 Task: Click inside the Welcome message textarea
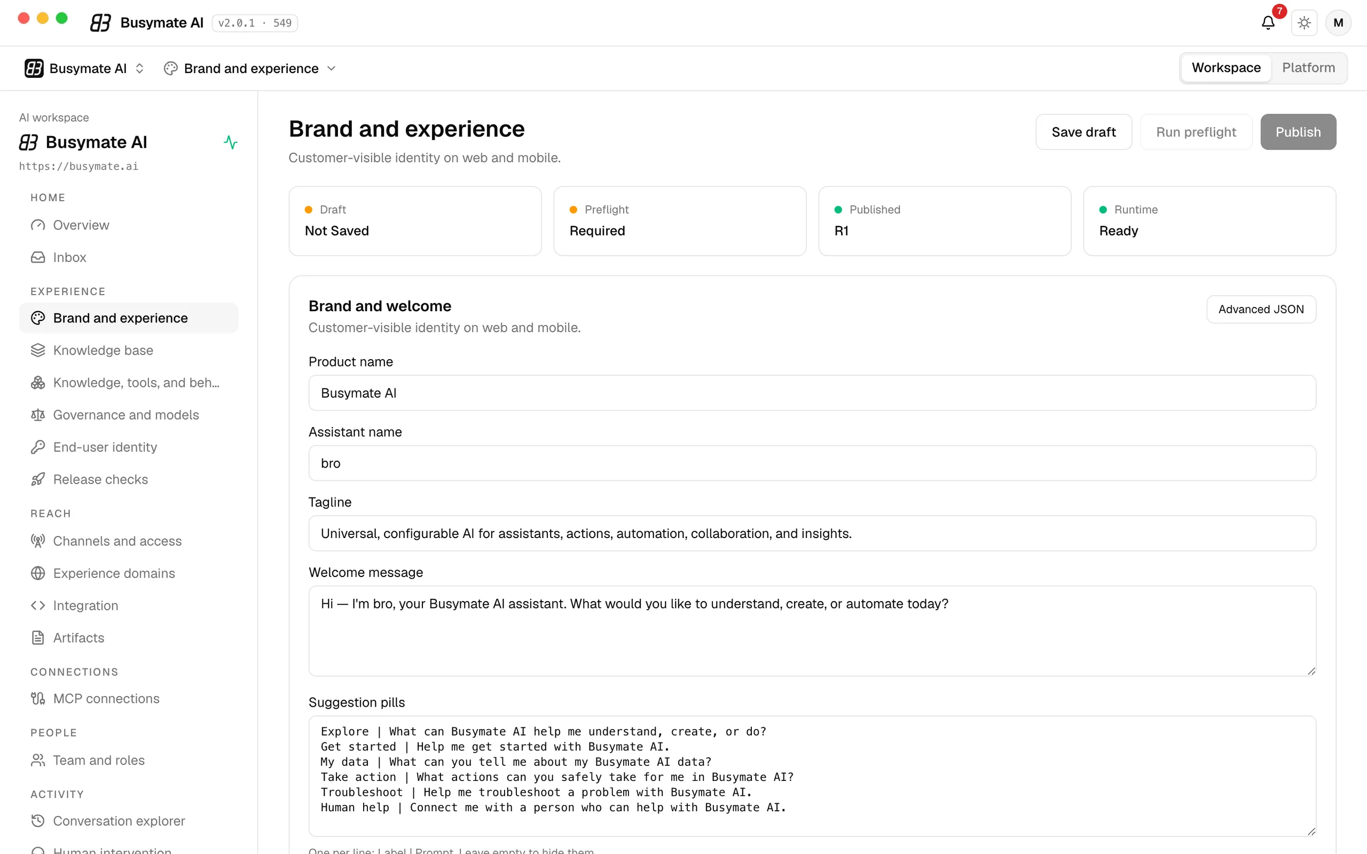812,631
